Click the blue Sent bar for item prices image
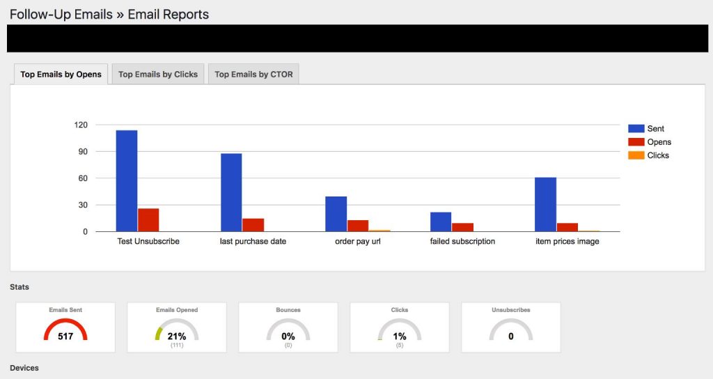The height and width of the screenshot is (379, 713). 545,204
